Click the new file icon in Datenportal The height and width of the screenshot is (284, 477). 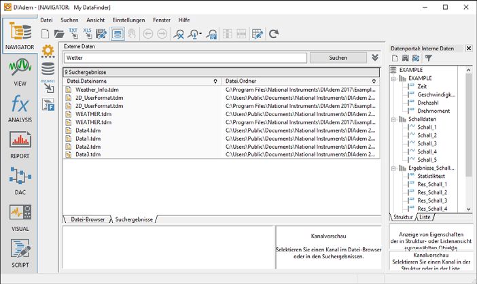coord(395,58)
